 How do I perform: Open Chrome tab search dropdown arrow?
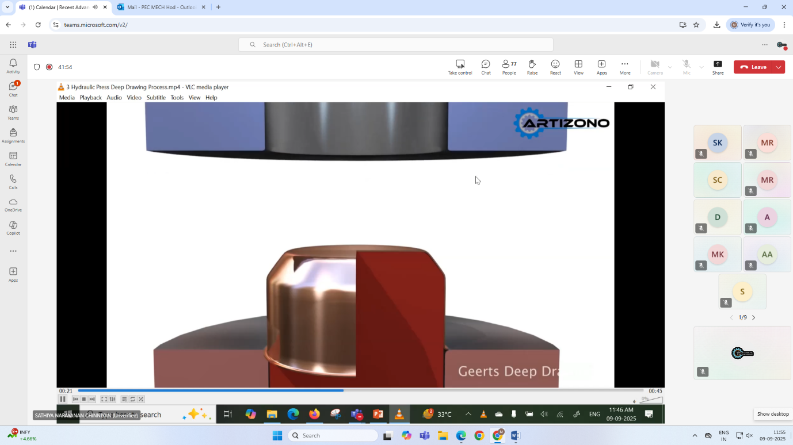tap(7, 7)
